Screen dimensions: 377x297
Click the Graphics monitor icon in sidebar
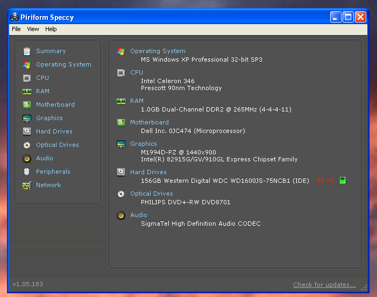tap(27, 118)
